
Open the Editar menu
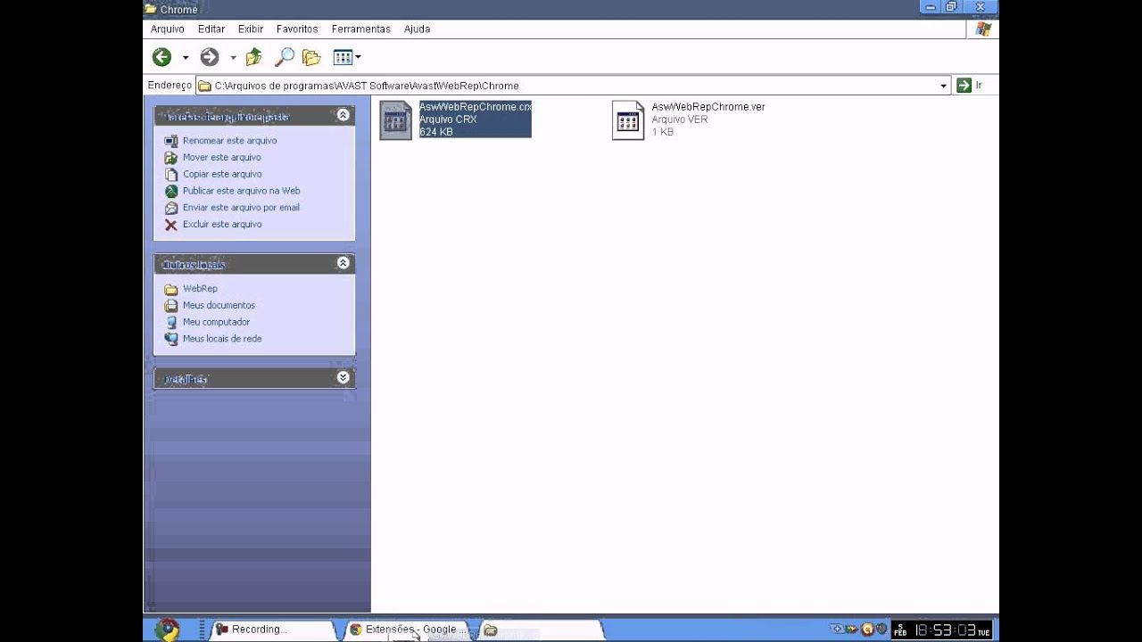(x=211, y=29)
